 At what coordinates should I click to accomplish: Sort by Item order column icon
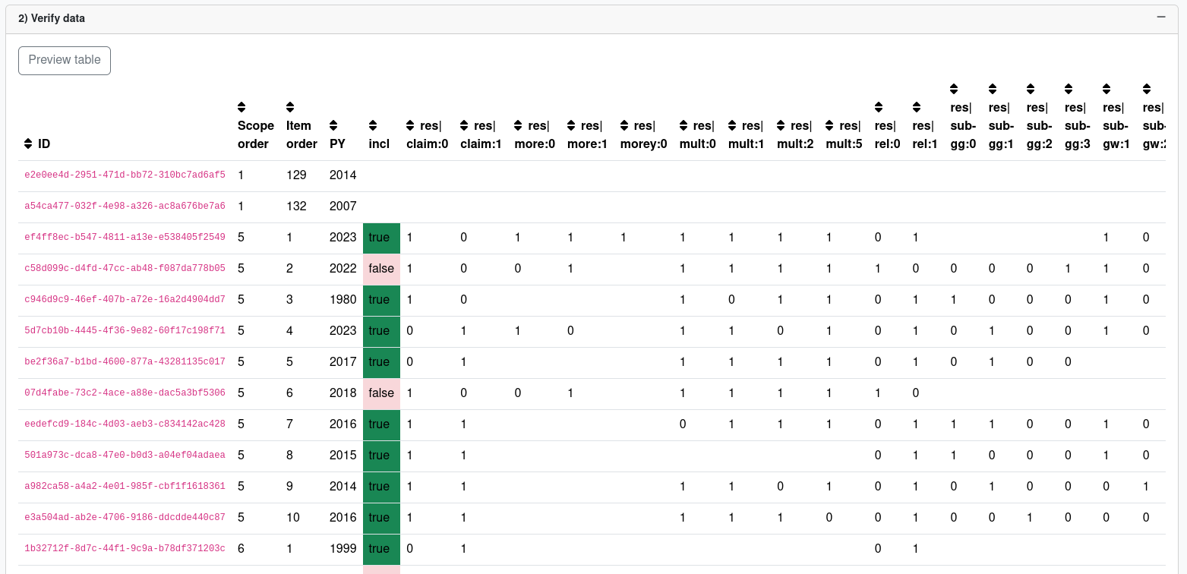pyautogui.click(x=290, y=107)
